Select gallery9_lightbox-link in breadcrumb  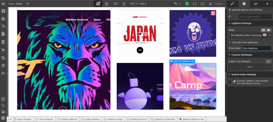point(192,119)
